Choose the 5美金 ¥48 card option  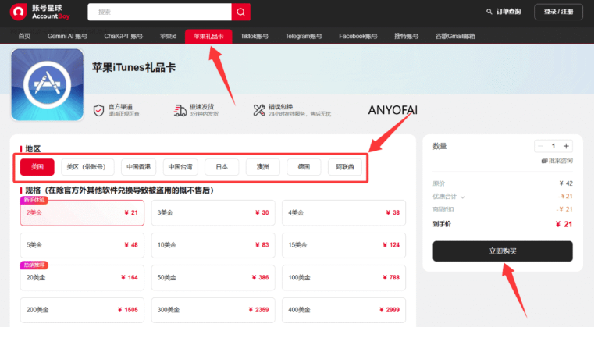(82, 245)
